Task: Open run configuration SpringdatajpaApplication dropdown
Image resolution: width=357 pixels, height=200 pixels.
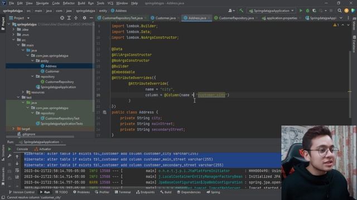Action: tap(272, 11)
